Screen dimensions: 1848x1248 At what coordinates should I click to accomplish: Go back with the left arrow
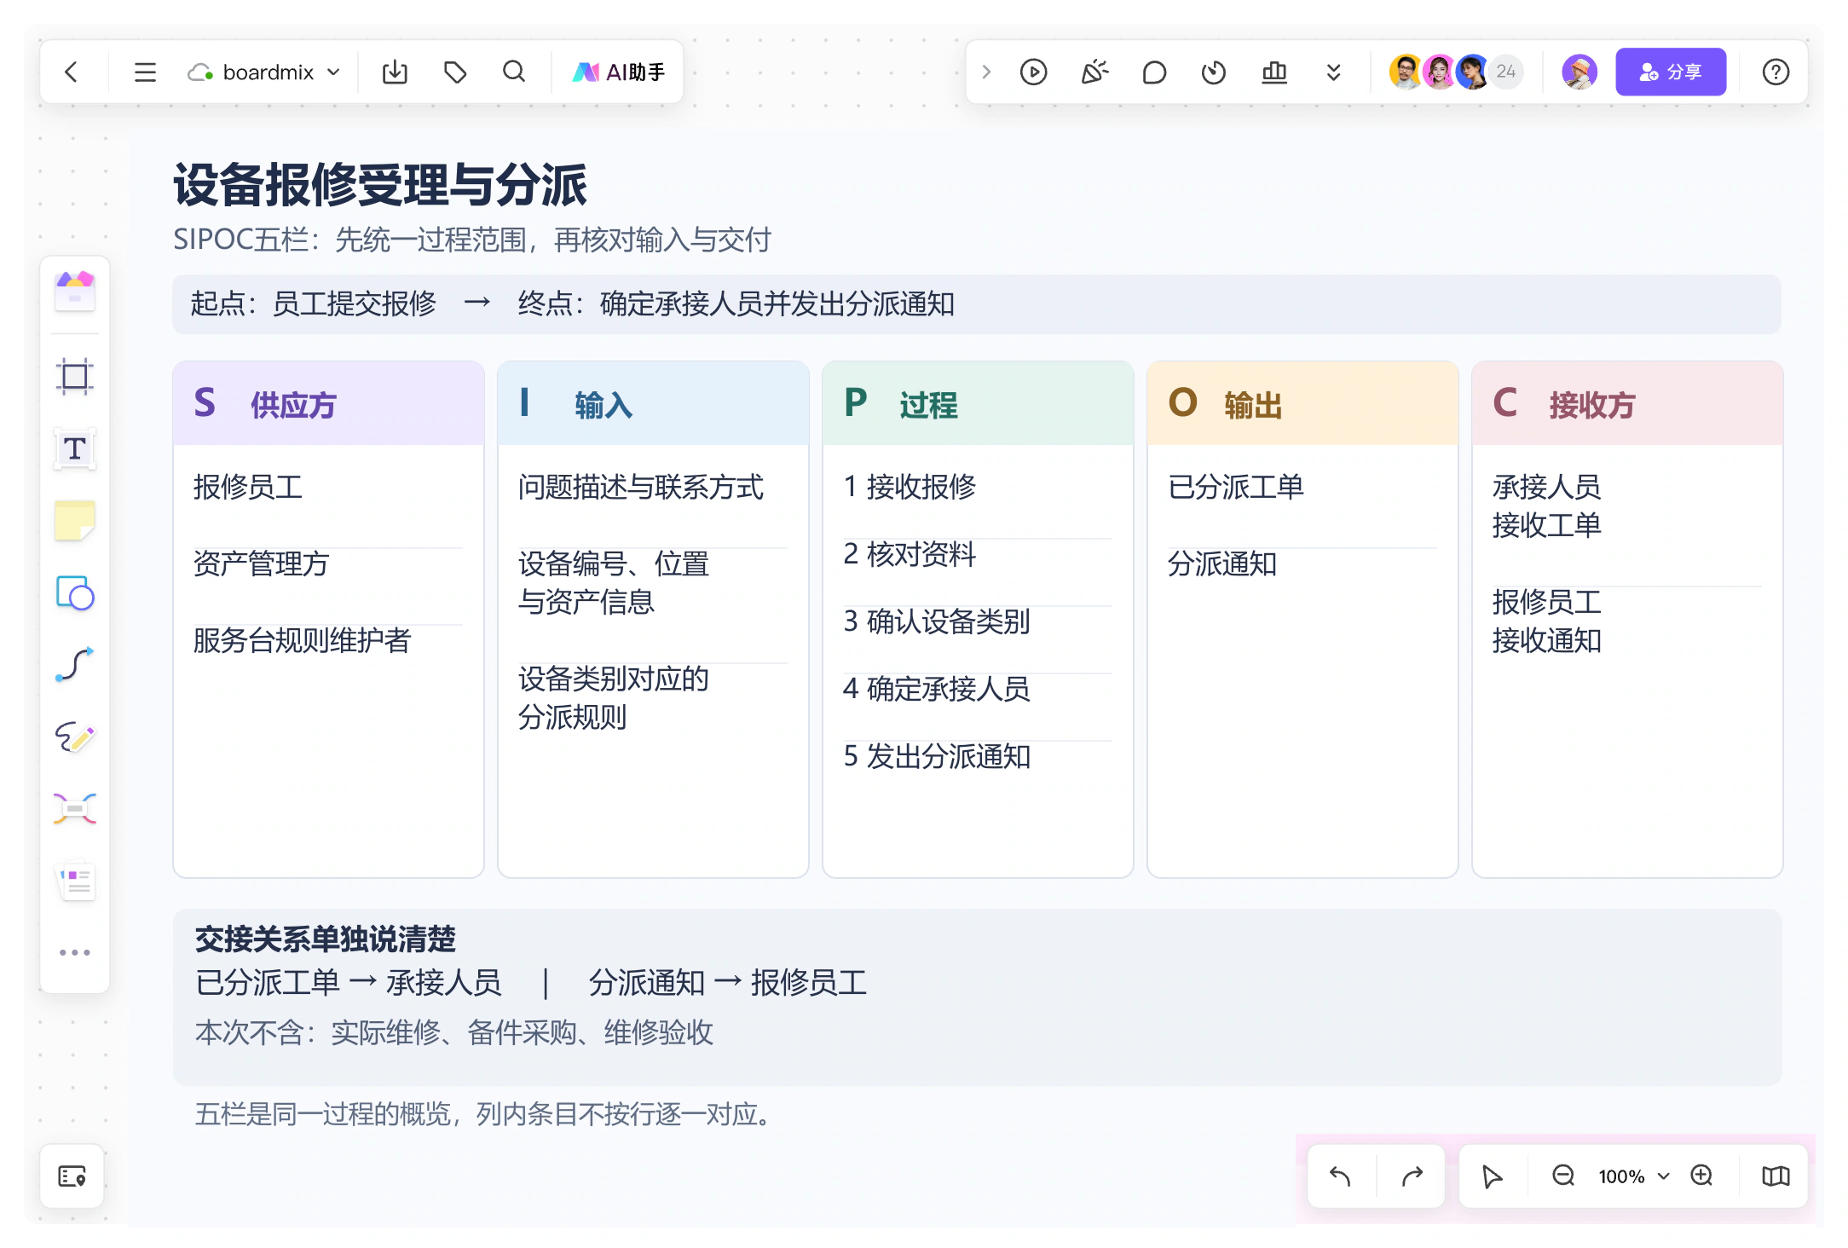pyautogui.click(x=72, y=72)
